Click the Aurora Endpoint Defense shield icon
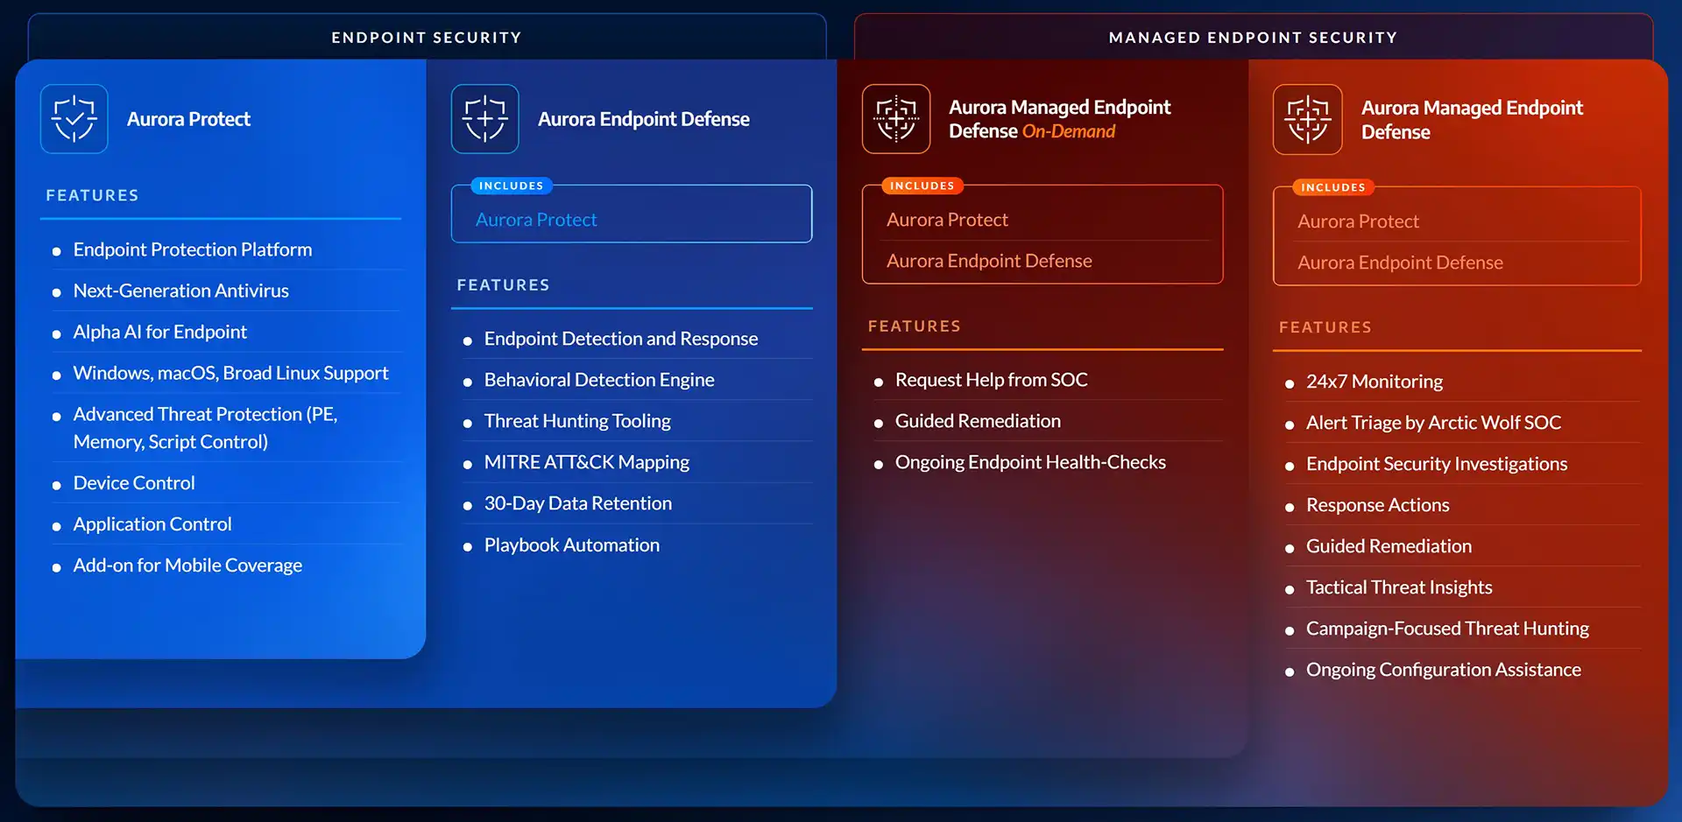The width and height of the screenshot is (1682, 822). pos(484,119)
